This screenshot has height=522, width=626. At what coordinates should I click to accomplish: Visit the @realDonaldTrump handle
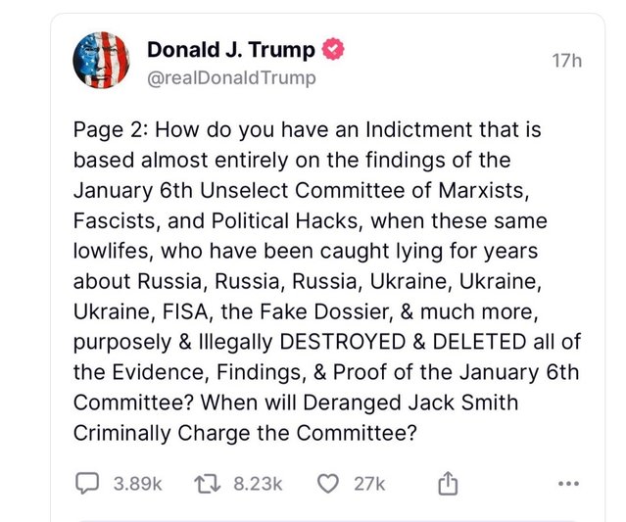coord(231,78)
